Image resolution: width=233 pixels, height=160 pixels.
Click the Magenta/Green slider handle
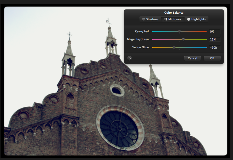point(183,39)
